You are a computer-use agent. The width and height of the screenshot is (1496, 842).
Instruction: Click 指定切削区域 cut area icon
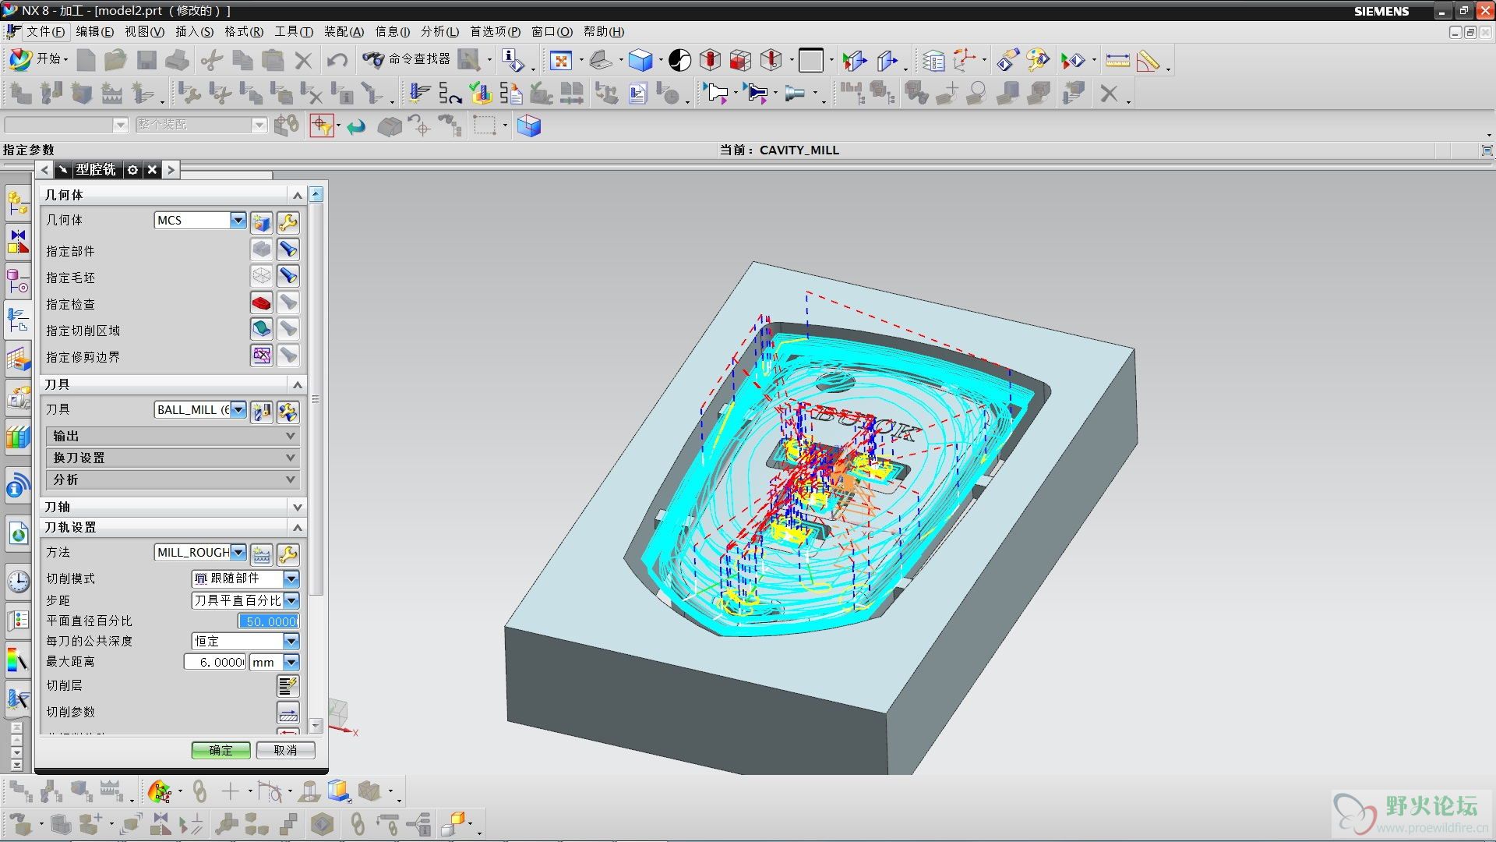[x=262, y=329]
